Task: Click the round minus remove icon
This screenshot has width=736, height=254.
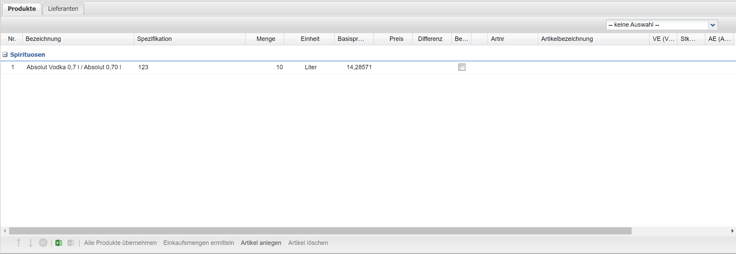Action: tap(43, 243)
